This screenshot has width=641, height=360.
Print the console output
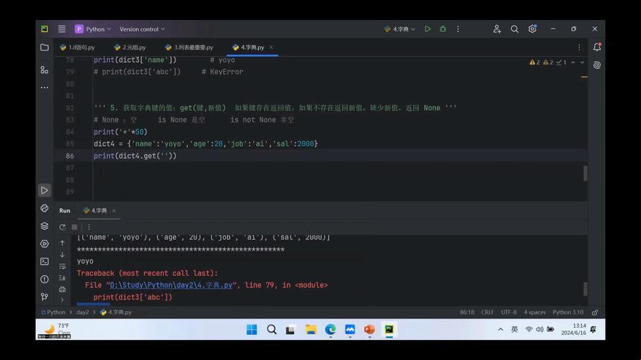click(62, 289)
